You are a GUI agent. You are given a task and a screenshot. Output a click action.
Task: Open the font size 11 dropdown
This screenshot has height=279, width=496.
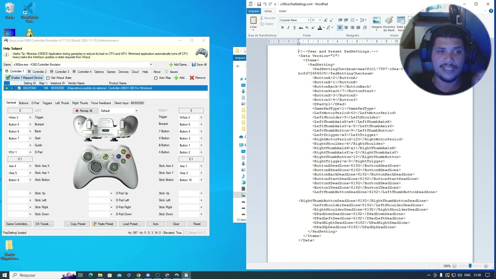[x=320, y=20]
